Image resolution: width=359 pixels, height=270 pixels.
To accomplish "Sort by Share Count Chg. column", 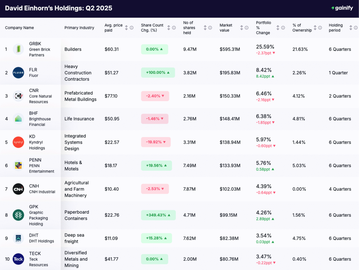I will [x=169, y=28].
